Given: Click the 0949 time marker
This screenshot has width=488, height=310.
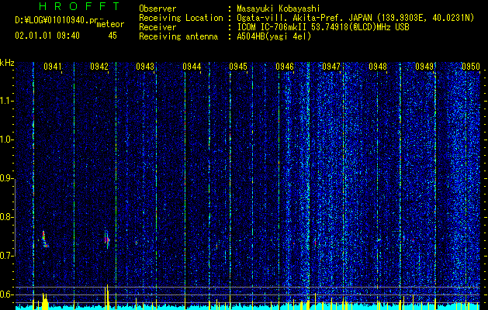Looking at the screenshot, I should [424, 67].
